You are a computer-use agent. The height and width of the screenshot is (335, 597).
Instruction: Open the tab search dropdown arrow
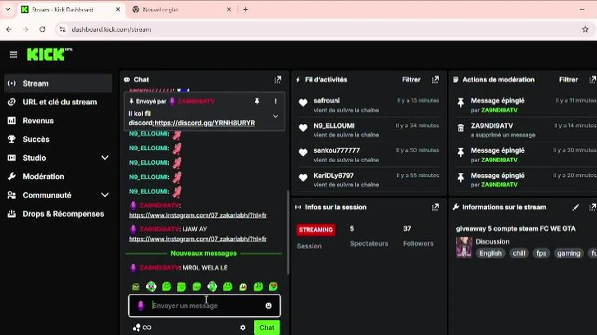pos(7,9)
